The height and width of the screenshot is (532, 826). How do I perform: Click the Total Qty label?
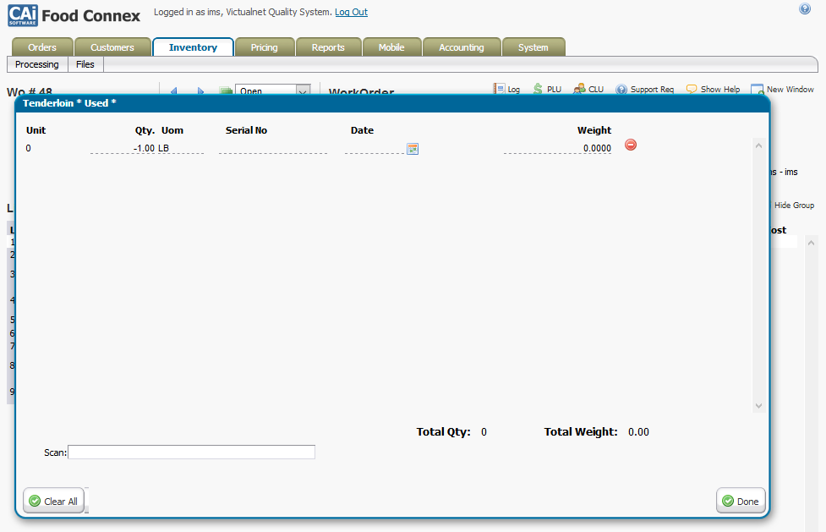click(444, 432)
